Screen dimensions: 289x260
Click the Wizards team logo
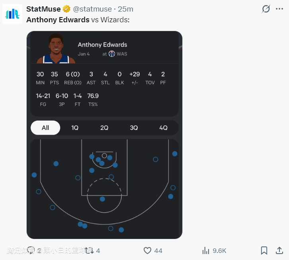pos(112,54)
